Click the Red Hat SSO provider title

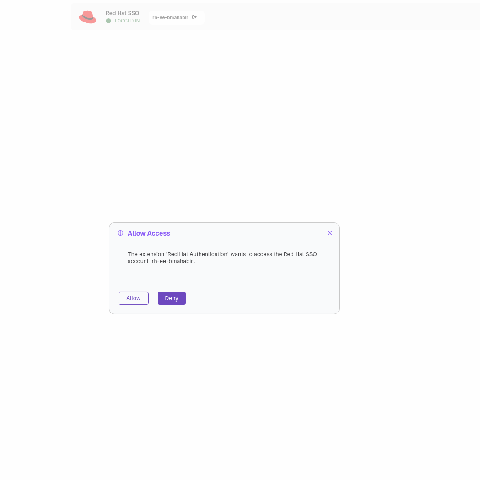[123, 13]
